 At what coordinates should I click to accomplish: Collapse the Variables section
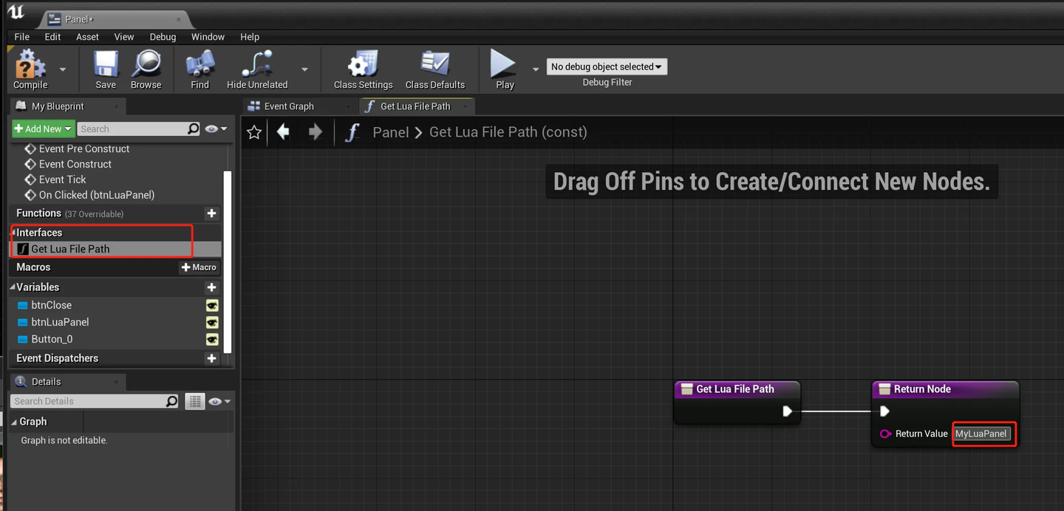coord(13,287)
